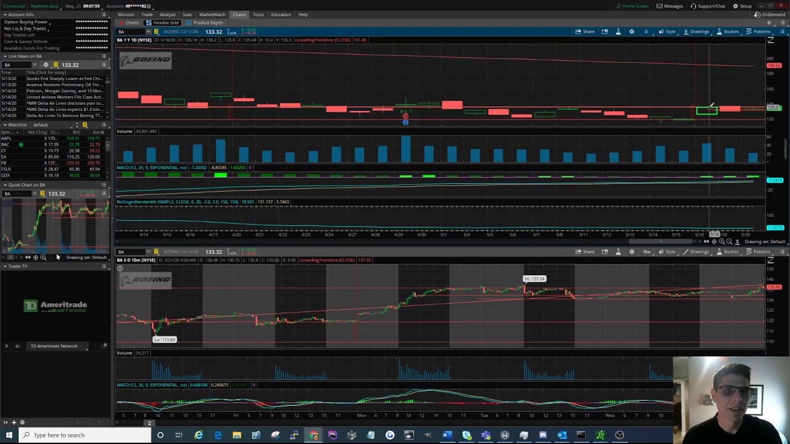Image resolution: width=790 pixels, height=444 pixels.
Task: Add a gadget with the sidebar plus
Action: pos(14,422)
